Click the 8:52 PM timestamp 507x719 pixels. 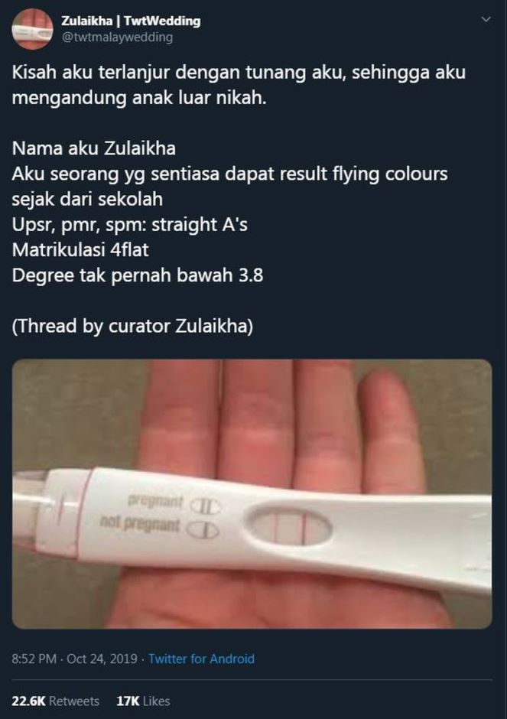[34, 659]
